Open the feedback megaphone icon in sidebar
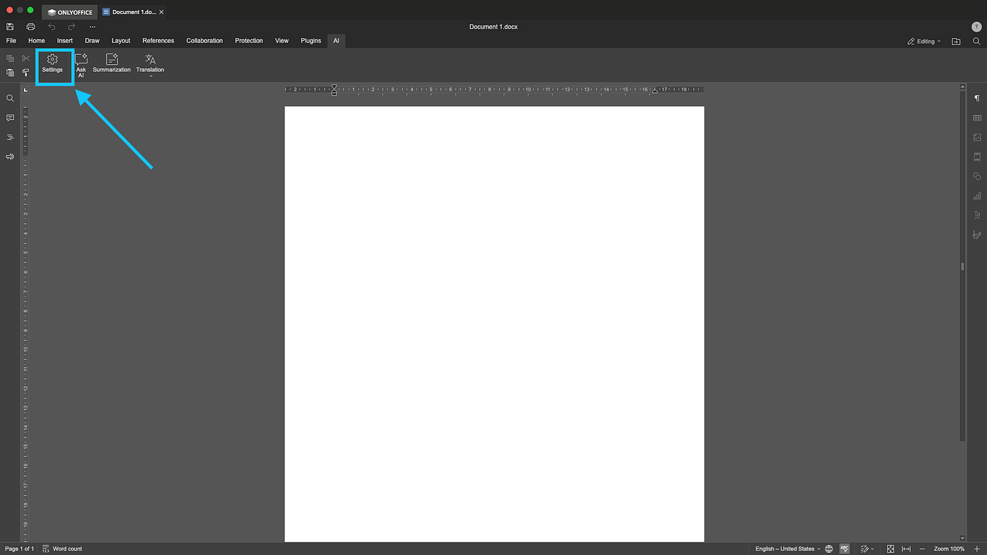 pyautogui.click(x=10, y=156)
